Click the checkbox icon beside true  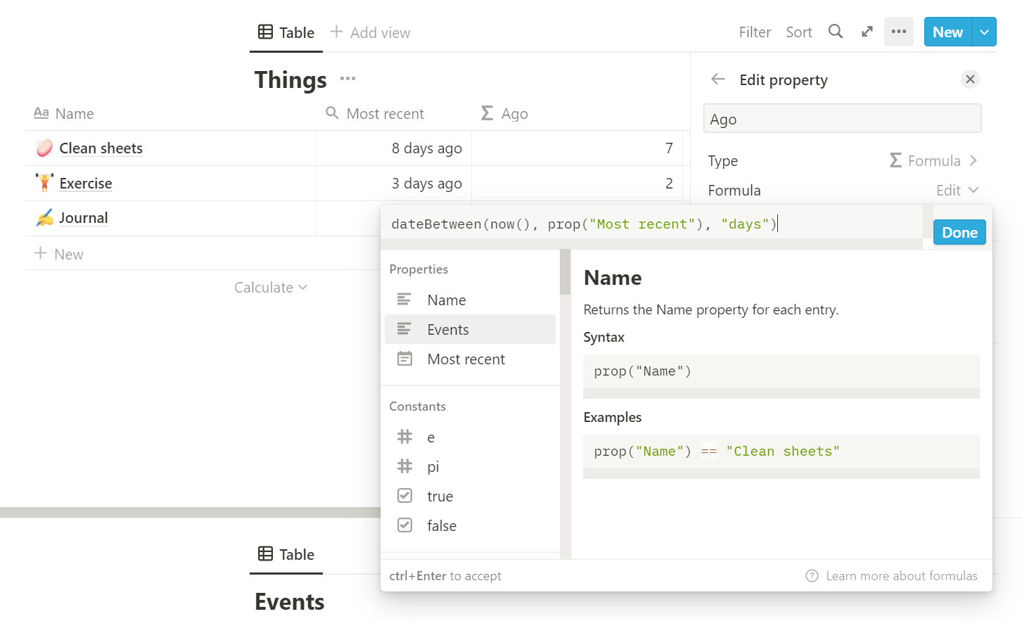click(404, 496)
